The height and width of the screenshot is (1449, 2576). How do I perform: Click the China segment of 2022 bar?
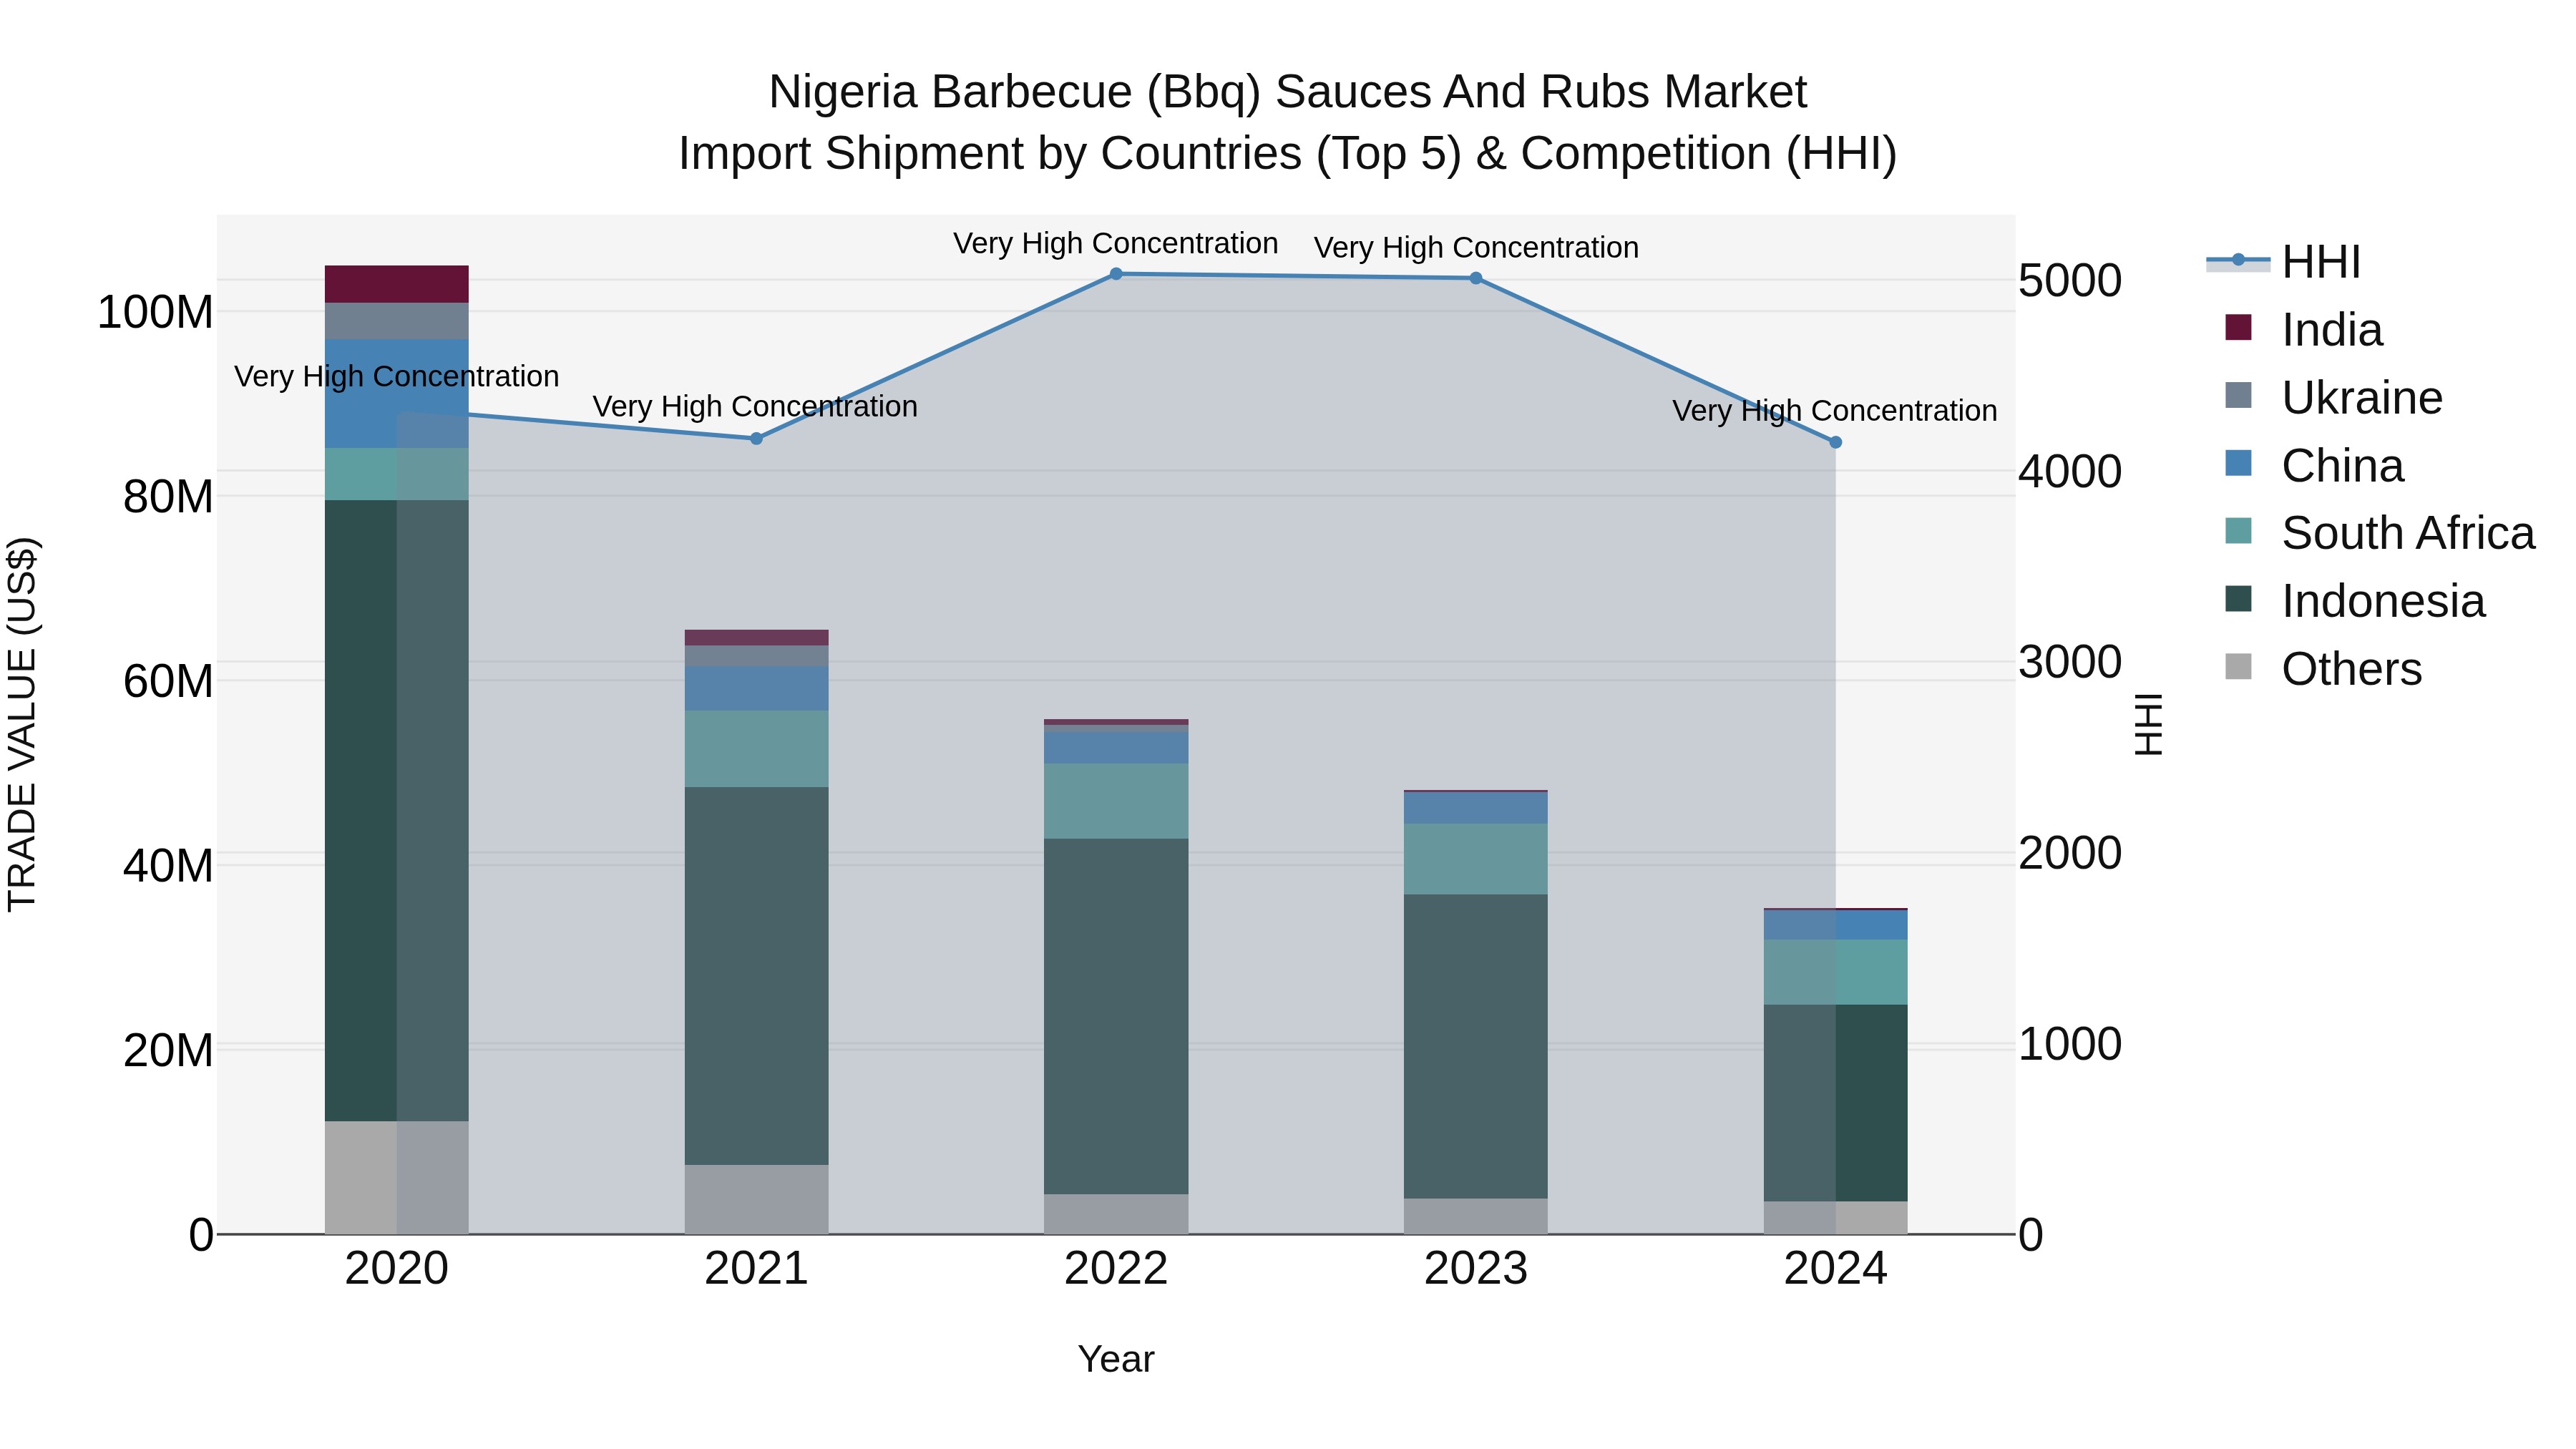click(1116, 748)
